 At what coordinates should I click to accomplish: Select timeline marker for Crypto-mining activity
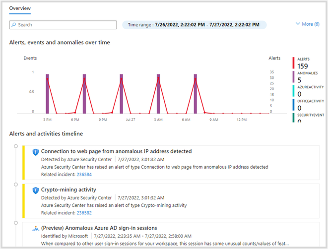click(x=16, y=185)
